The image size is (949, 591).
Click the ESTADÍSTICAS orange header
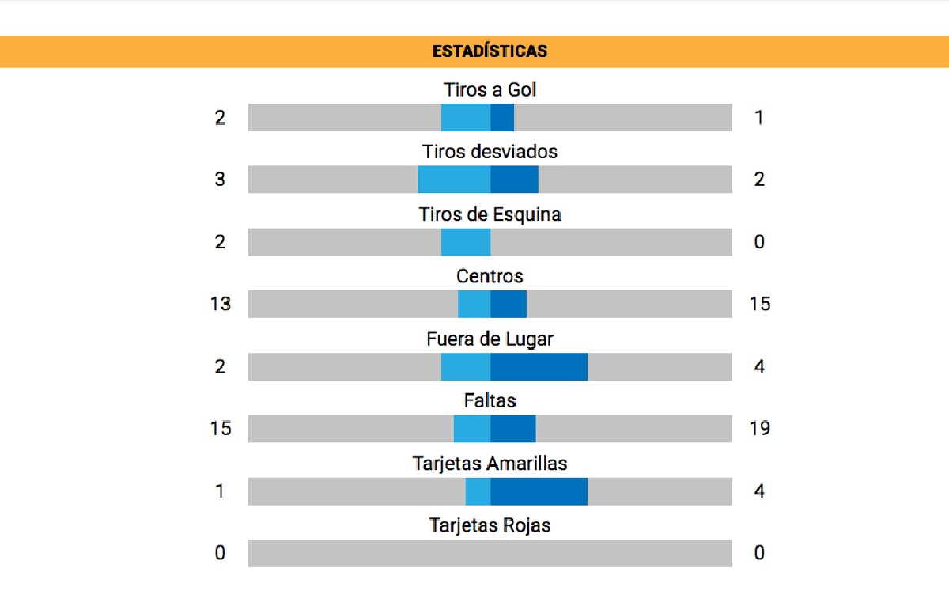click(475, 51)
